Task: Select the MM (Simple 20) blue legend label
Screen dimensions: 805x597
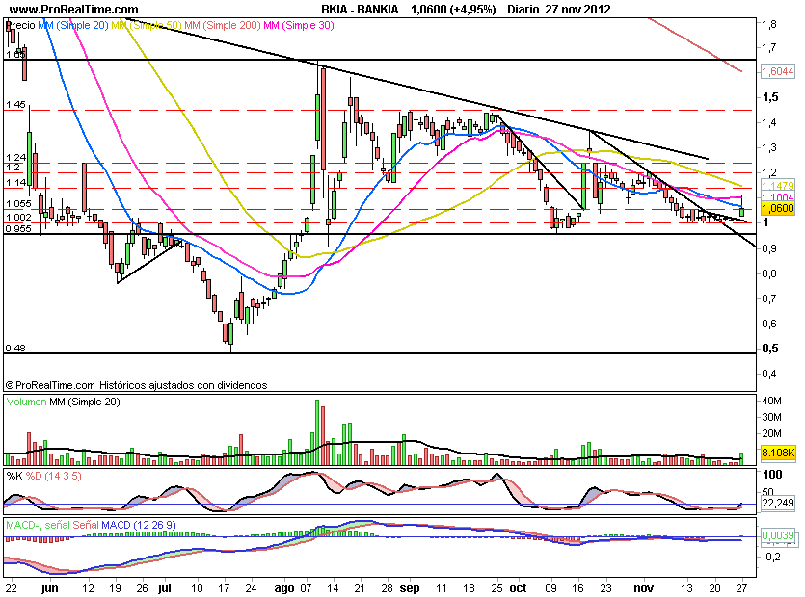Action: 73,25
